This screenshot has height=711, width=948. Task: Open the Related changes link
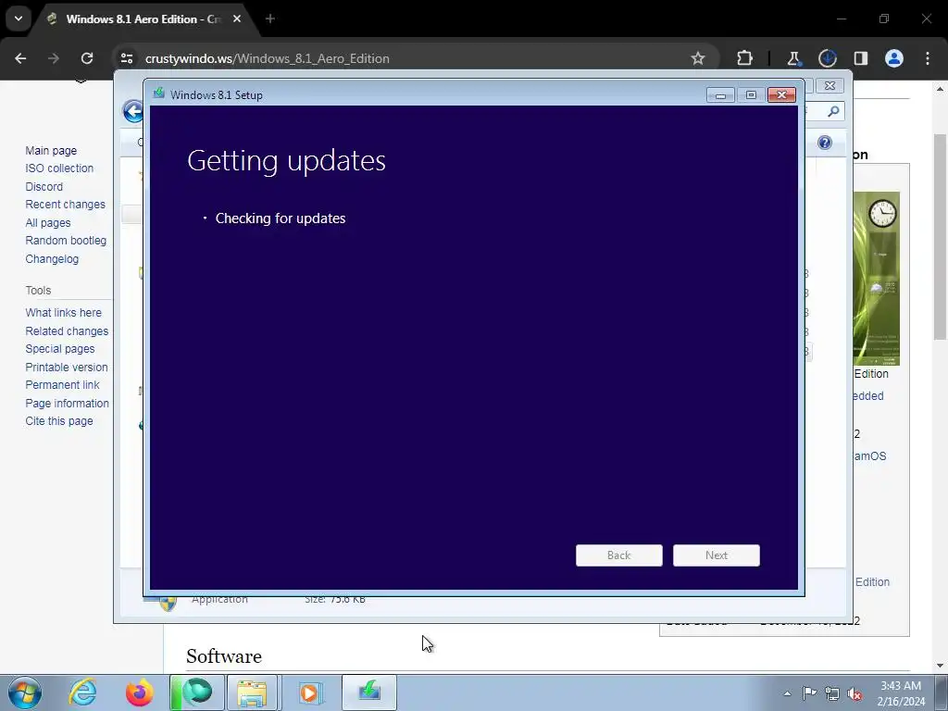(x=67, y=331)
